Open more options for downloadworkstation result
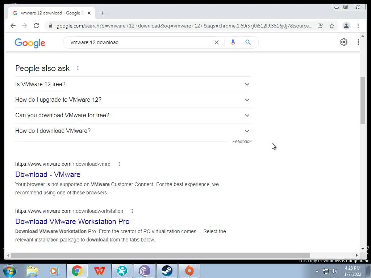This screenshot has height=278, width=371. coord(132,211)
